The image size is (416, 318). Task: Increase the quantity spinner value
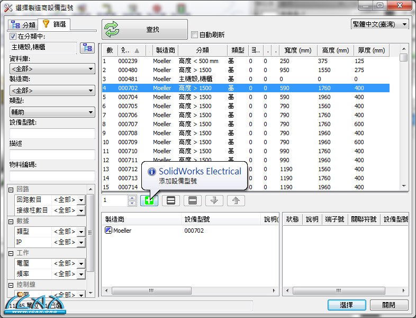tap(132, 198)
